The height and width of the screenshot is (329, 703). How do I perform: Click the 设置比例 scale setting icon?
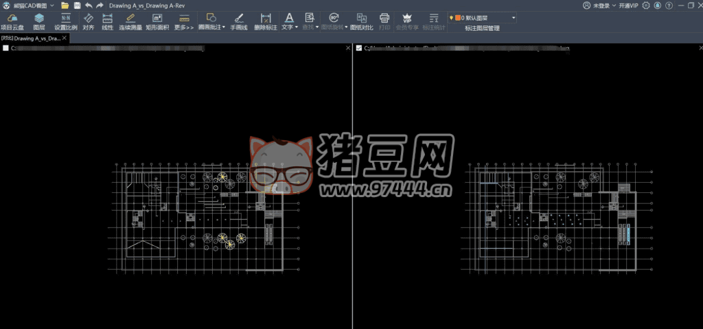(66, 21)
